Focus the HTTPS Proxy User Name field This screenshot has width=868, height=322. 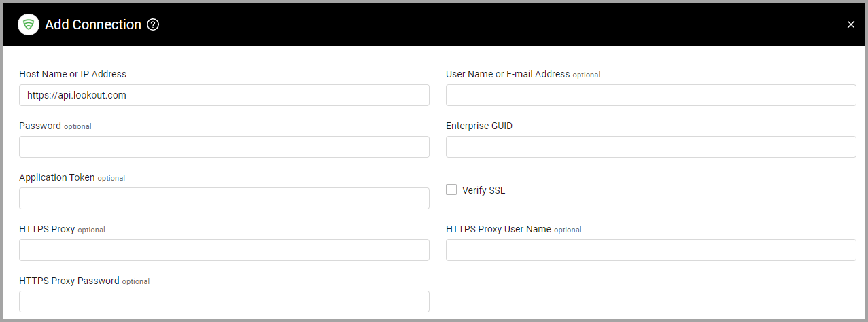click(651, 250)
